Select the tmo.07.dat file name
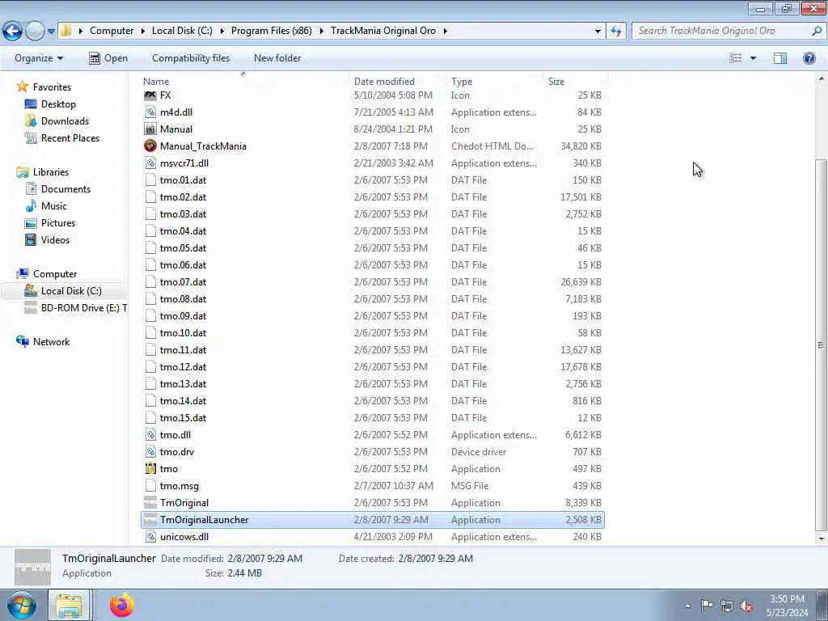828x621 pixels. point(183,282)
